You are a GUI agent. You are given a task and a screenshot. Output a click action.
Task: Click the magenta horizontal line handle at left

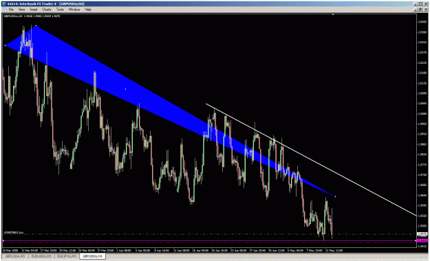[x=3, y=240]
